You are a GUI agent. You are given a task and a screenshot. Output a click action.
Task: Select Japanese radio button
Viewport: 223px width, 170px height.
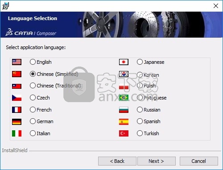click(x=140, y=62)
